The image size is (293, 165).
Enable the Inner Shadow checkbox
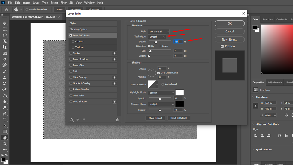click(71, 59)
